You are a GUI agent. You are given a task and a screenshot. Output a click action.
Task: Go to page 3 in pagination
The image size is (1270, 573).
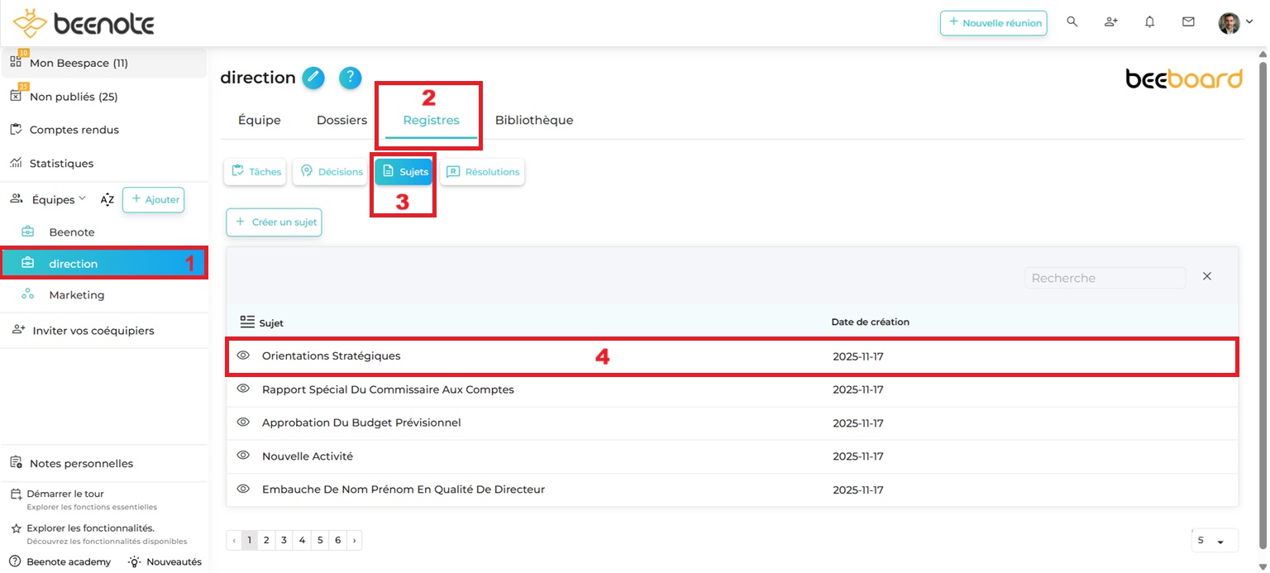coord(284,541)
